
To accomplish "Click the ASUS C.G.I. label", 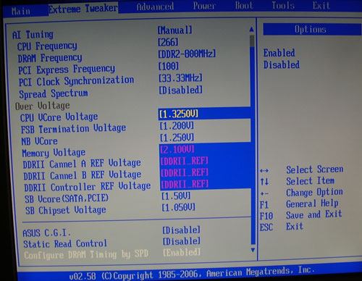I will click(x=47, y=233).
